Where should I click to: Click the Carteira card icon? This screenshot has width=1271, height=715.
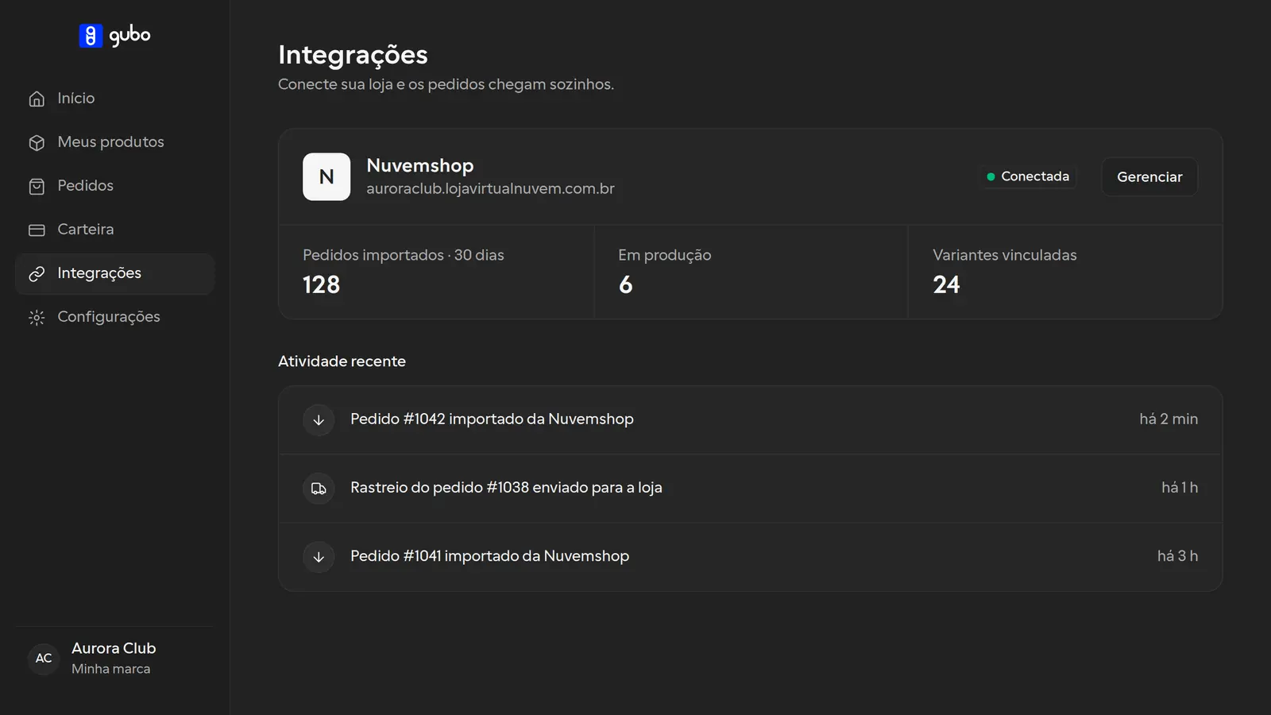point(37,230)
